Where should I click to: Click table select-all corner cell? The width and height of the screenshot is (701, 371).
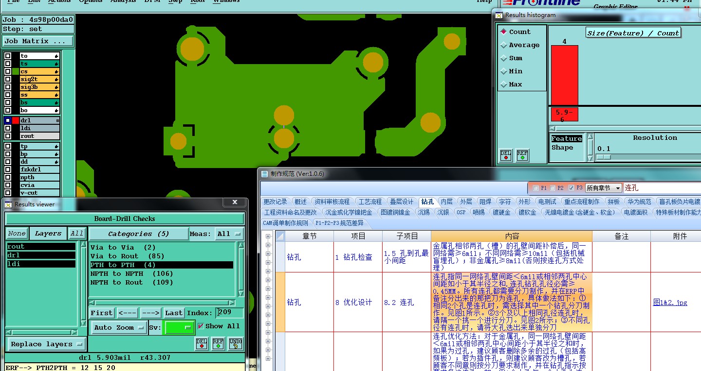(280, 236)
